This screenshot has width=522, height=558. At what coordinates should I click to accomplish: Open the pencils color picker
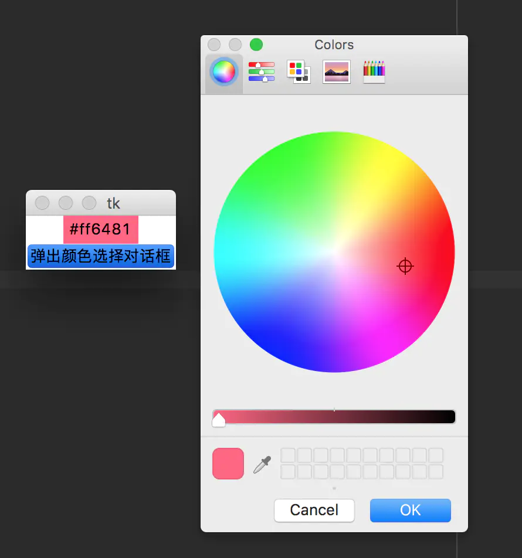click(x=374, y=72)
